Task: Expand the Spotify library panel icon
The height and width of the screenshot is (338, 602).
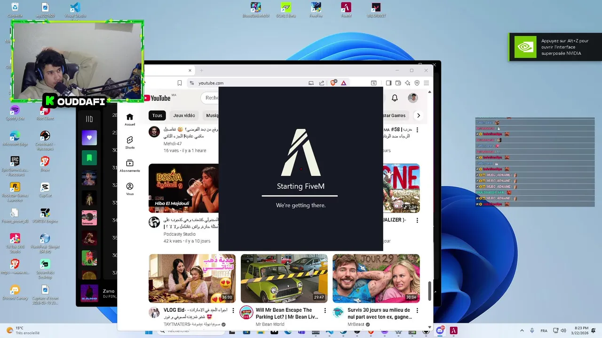Action: coord(89,119)
